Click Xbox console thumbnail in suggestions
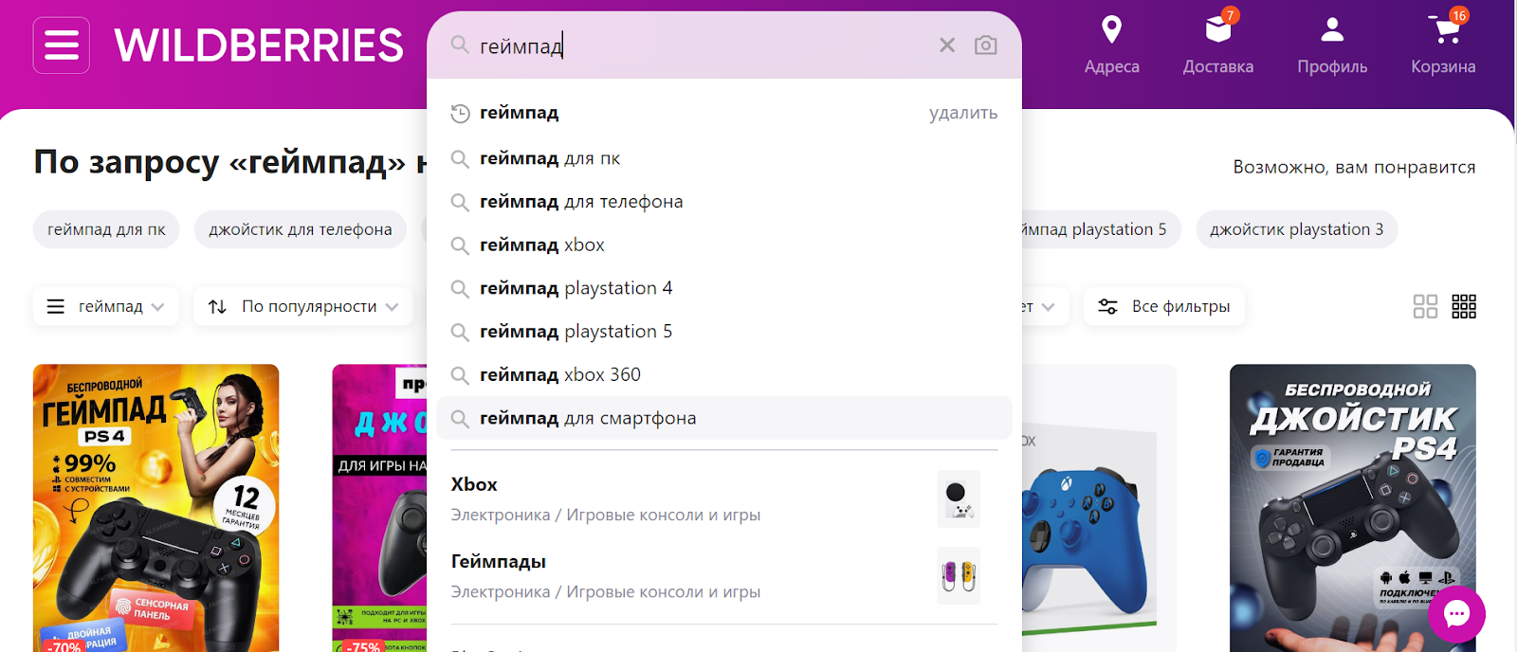 (x=959, y=498)
